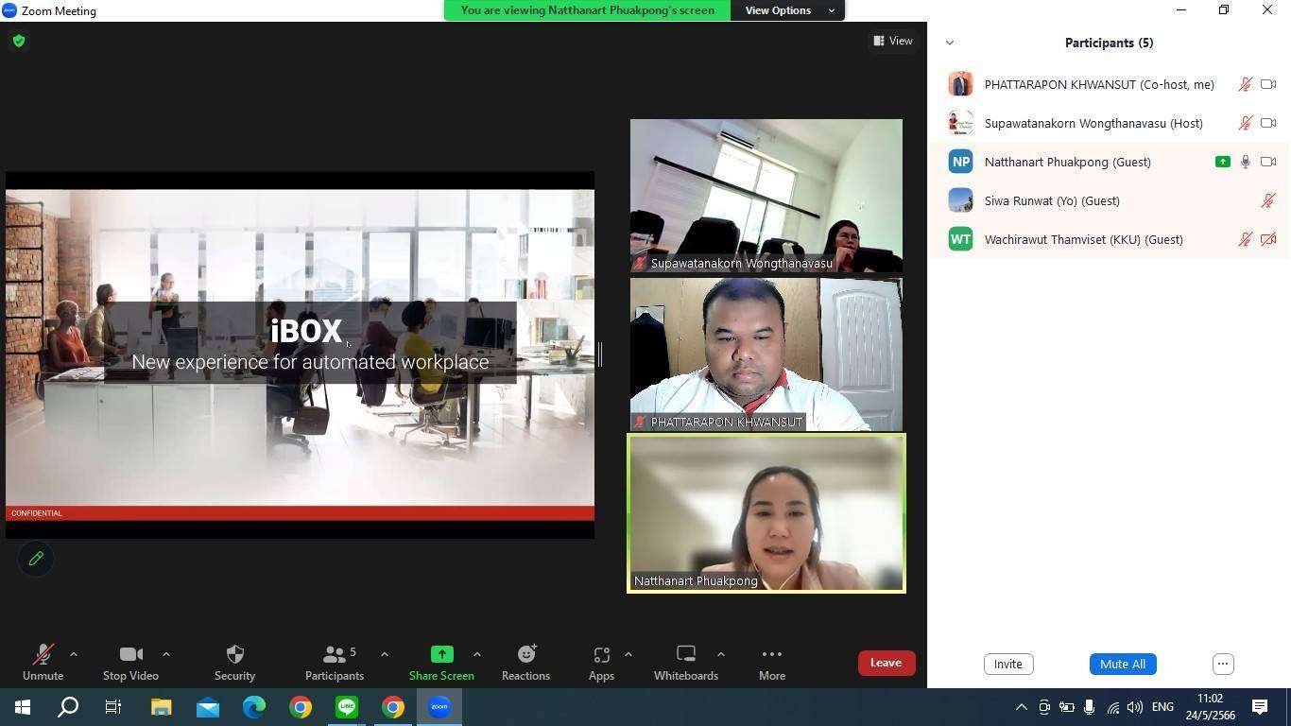The height and width of the screenshot is (726, 1291).
Task: Open the More three-dots menu
Action: click(772, 654)
